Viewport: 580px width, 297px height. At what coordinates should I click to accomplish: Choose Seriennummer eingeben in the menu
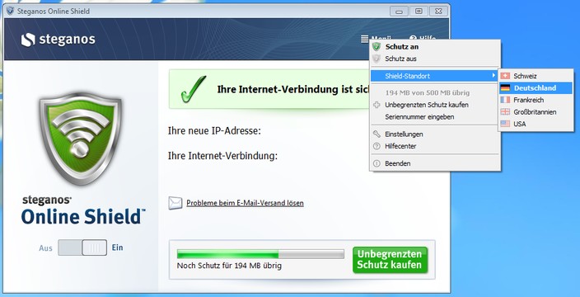(435, 116)
